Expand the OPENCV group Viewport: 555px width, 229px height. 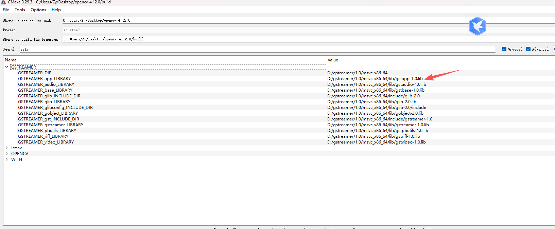6,153
